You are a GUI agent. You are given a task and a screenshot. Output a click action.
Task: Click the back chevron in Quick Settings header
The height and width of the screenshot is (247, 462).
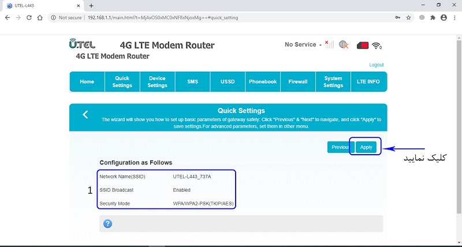pyautogui.click(x=85, y=114)
